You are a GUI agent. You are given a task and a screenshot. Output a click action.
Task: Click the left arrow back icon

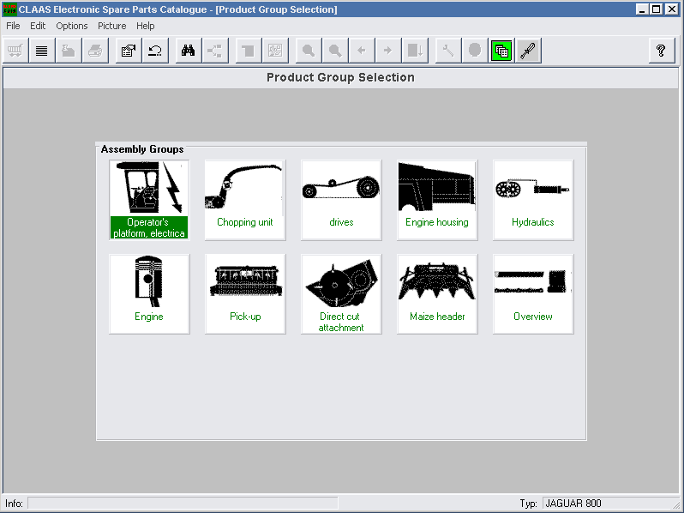click(x=362, y=51)
